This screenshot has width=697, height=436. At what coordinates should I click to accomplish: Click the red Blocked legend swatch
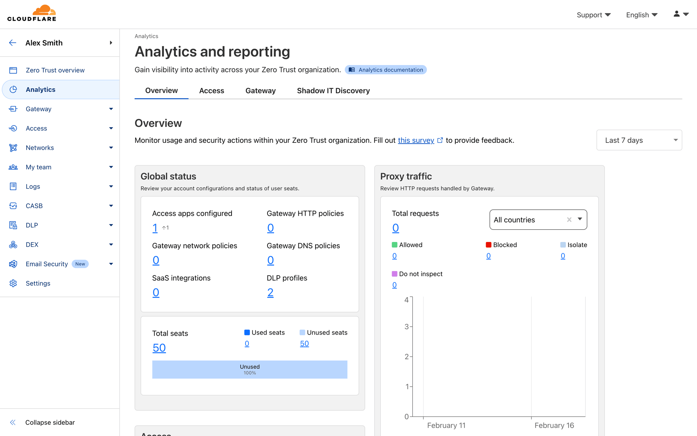click(x=489, y=245)
